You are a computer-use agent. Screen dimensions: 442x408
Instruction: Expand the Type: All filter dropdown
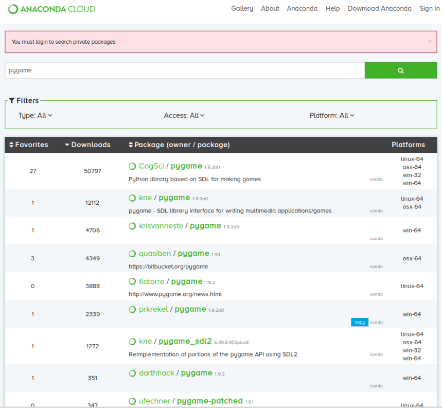(36, 116)
